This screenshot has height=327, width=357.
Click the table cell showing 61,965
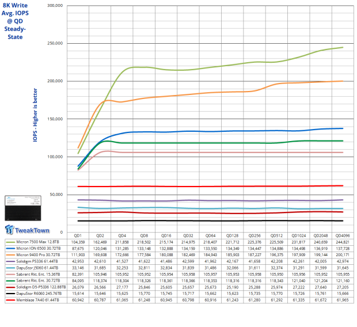click(x=343, y=300)
